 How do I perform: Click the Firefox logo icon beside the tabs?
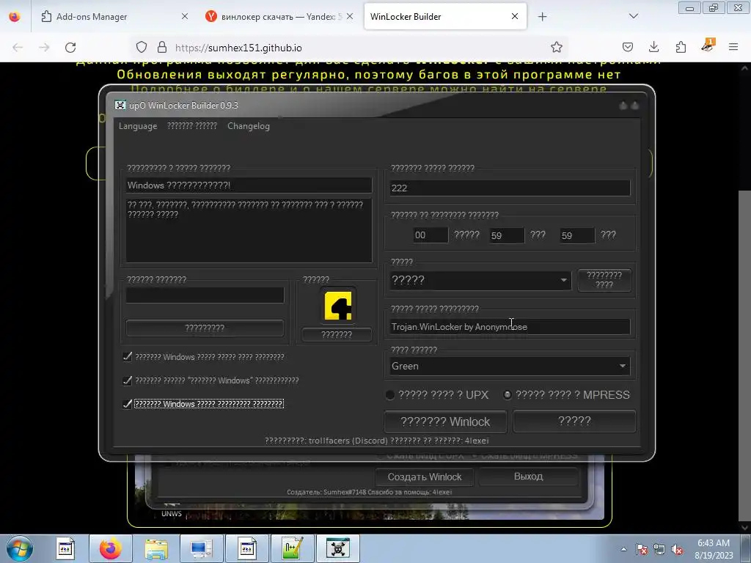click(15, 16)
